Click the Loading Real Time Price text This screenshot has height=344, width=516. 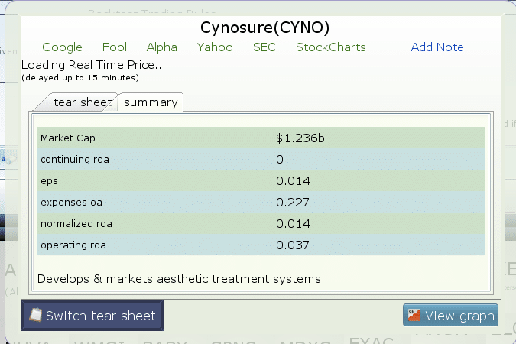(x=93, y=65)
